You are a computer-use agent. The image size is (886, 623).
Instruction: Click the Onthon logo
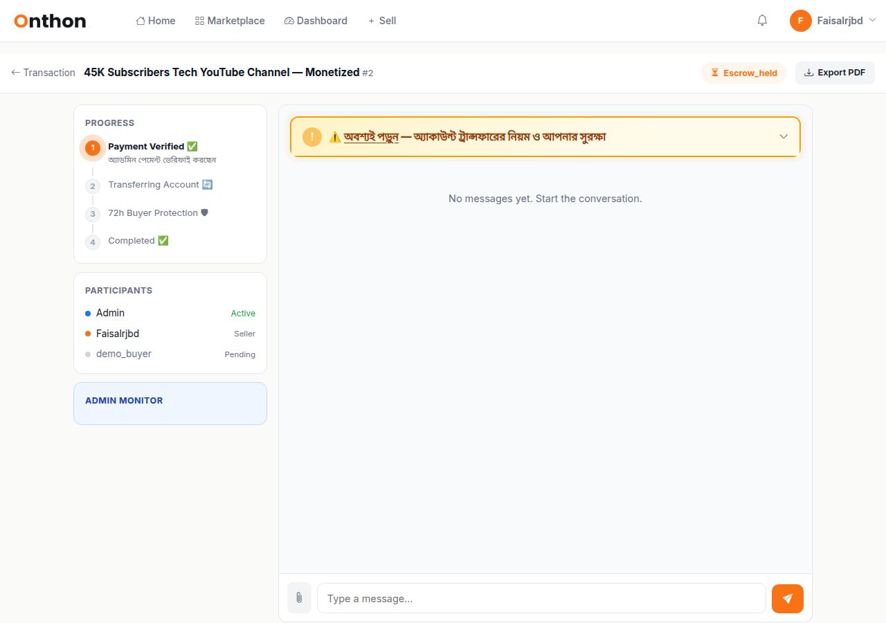point(50,21)
